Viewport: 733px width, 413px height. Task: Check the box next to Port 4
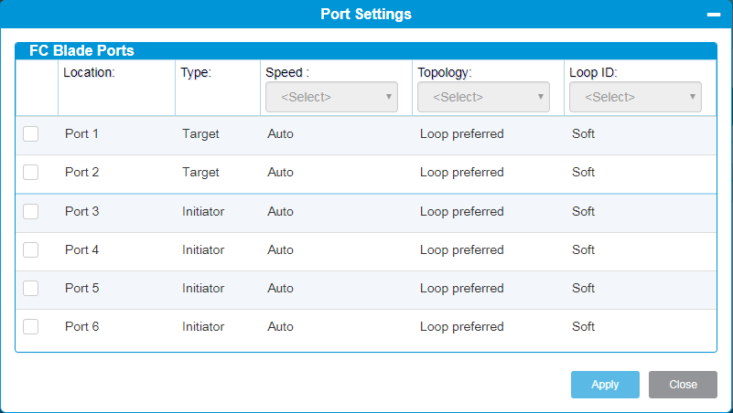coord(31,249)
